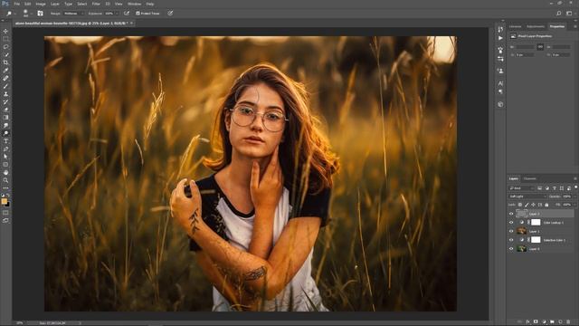
Task: Filter layers for type layers icon
Action: (555, 188)
